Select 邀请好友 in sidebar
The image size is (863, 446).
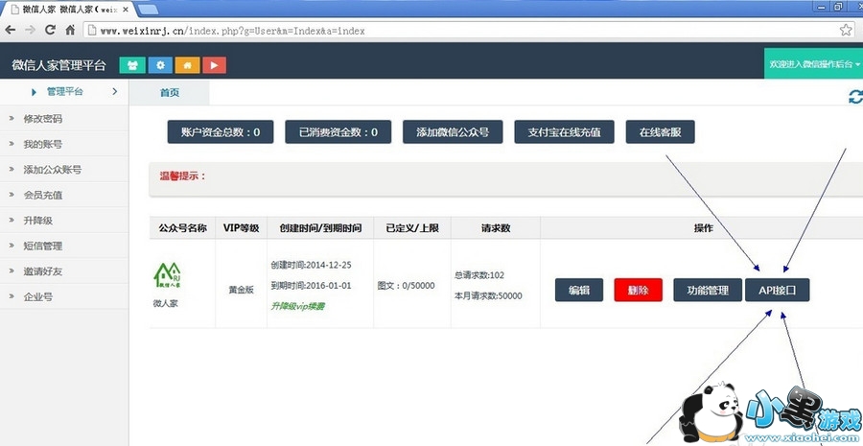pos(64,270)
